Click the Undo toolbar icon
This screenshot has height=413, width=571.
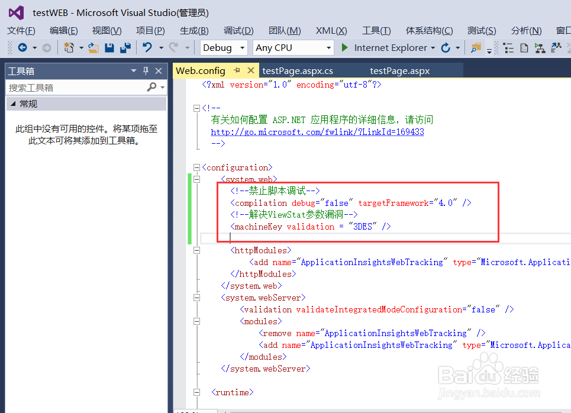147,47
